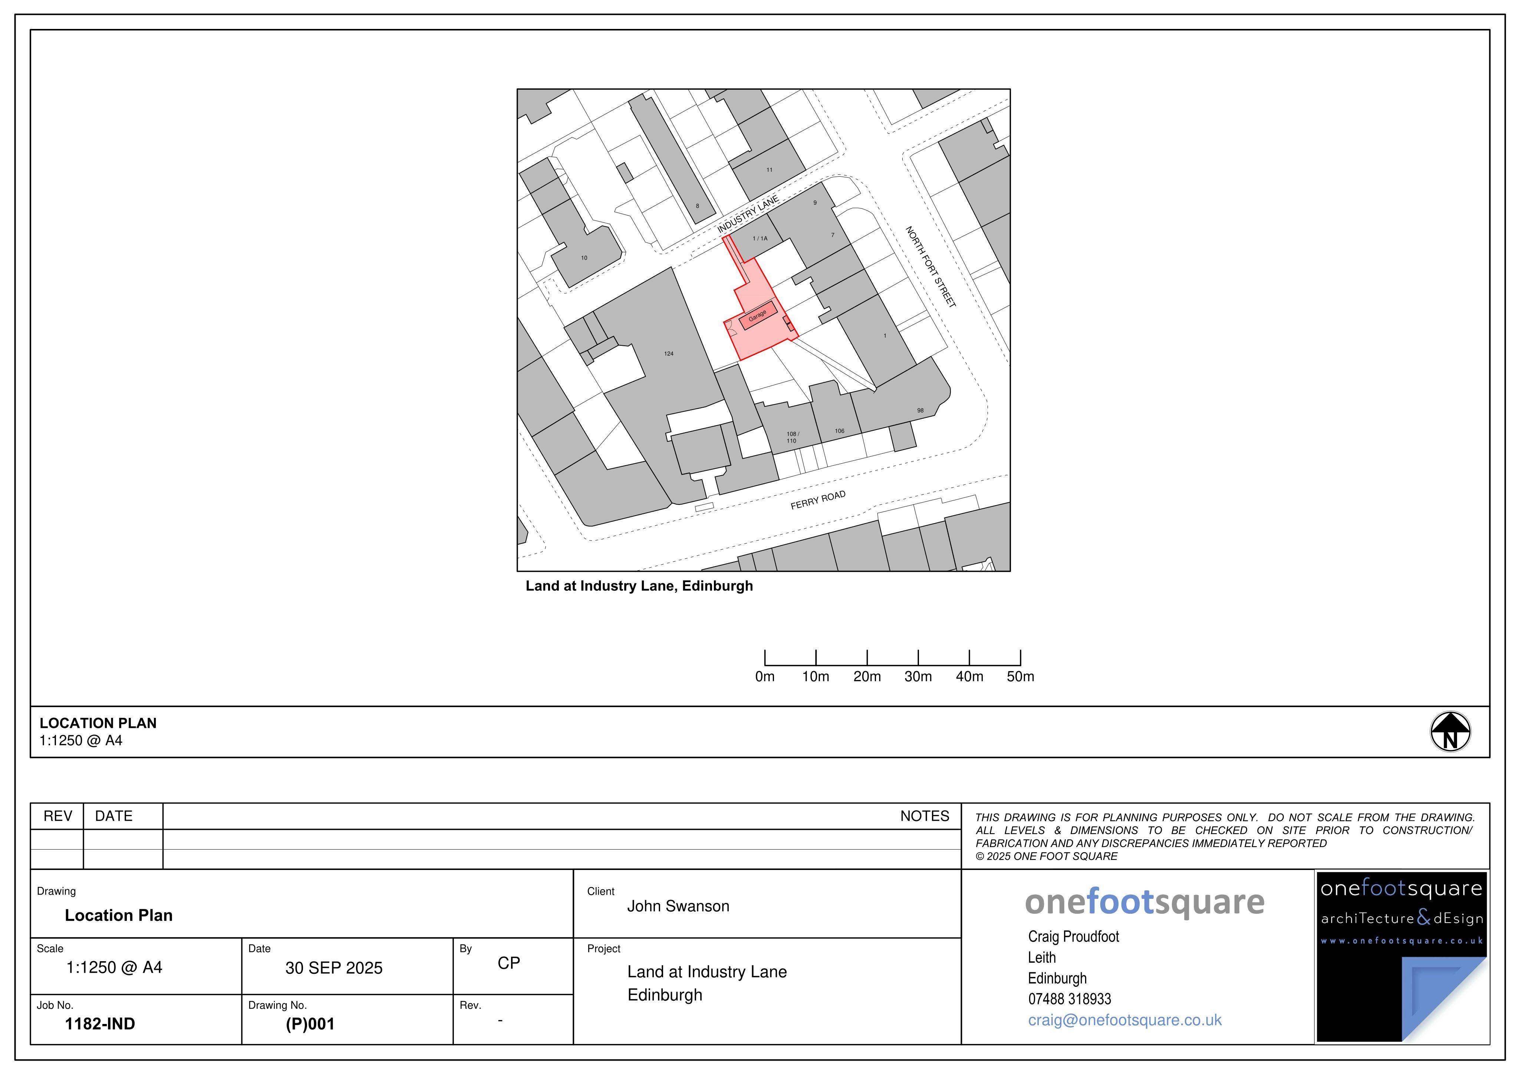Click the www.onefootsquare.co.uk website address

click(x=1402, y=941)
